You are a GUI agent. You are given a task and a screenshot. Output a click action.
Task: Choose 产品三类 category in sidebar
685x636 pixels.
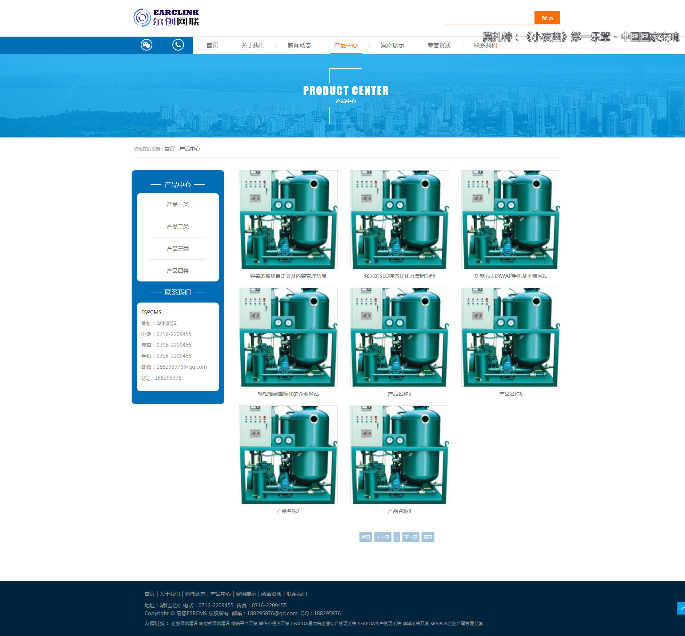pos(177,249)
